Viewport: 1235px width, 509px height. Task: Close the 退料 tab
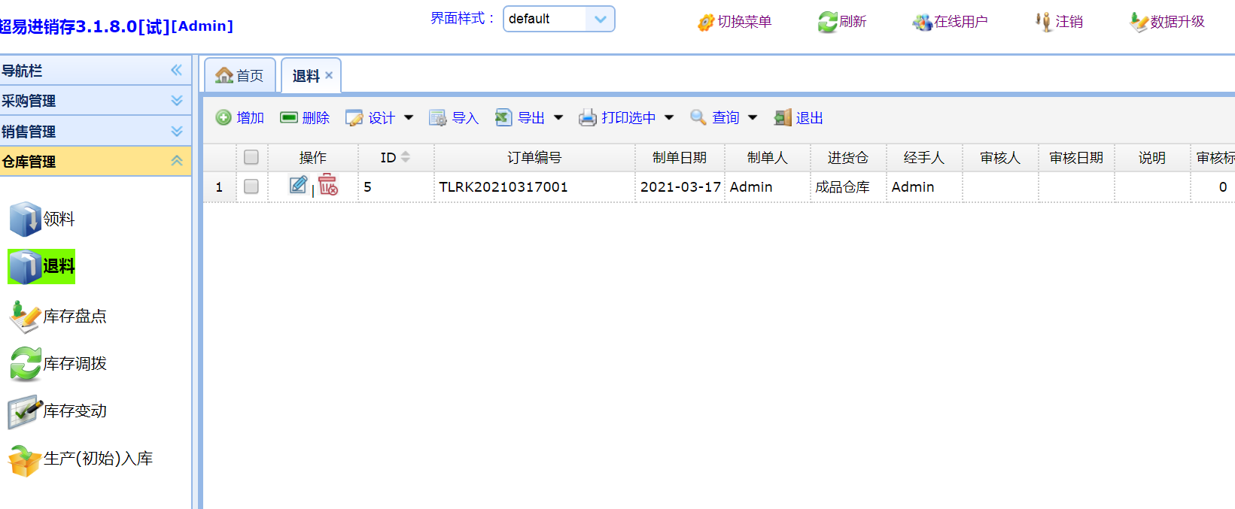[329, 75]
